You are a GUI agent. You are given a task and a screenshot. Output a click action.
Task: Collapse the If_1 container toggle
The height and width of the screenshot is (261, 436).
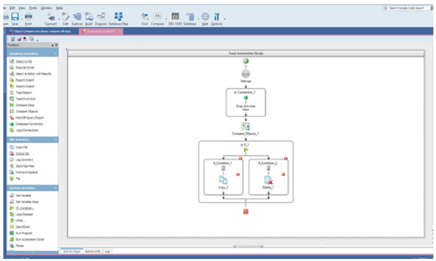click(x=241, y=145)
